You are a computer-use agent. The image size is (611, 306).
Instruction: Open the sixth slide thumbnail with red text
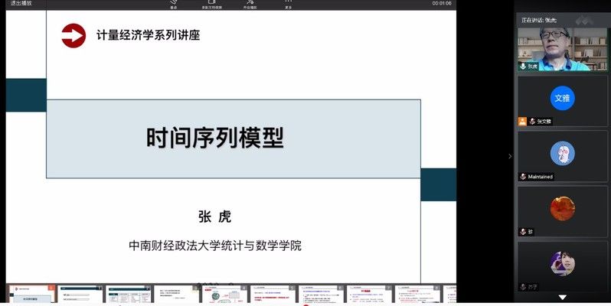click(x=273, y=294)
